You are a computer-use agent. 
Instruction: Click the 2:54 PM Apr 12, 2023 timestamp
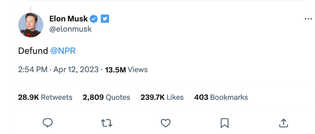pyautogui.click(x=58, y=70)
